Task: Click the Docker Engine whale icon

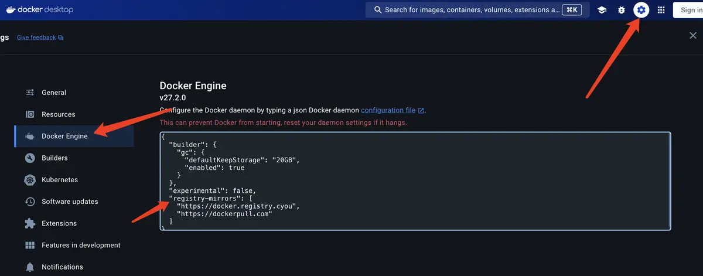Action: click(30, 137)
